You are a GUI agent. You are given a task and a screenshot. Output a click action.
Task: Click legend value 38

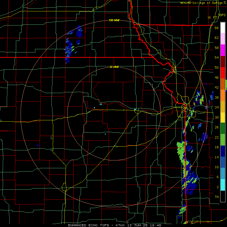pyautogui.click(x=217, y=97)
